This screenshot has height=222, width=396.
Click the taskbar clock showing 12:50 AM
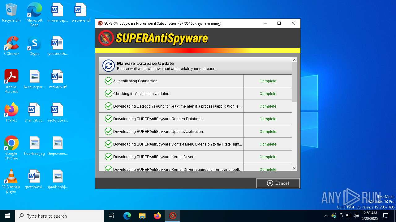pos(370,216)
